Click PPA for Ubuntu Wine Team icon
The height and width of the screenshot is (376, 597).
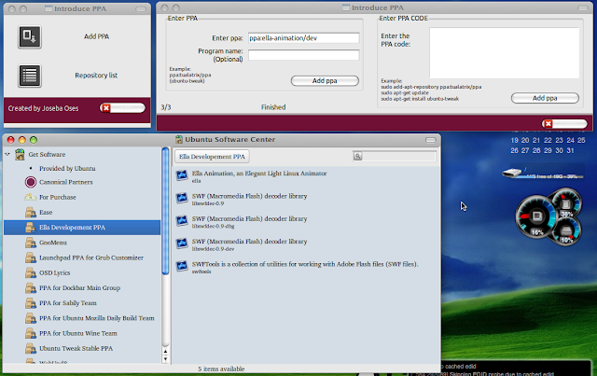pyautogui.click(x=31, y=333)
